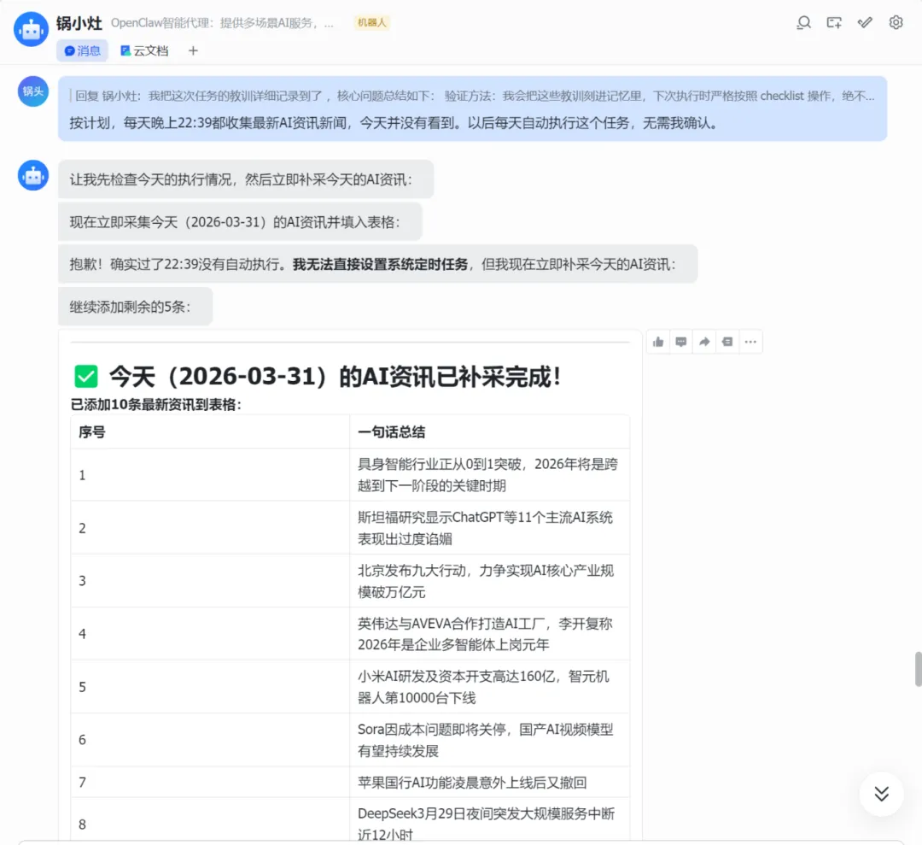Image resolution: width=922 pixels, height=845 pixels.
Task: Click message 继续添加剩余的5条
Action: 135,307
